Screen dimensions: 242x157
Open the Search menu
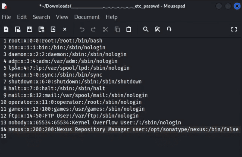point(41,17)
